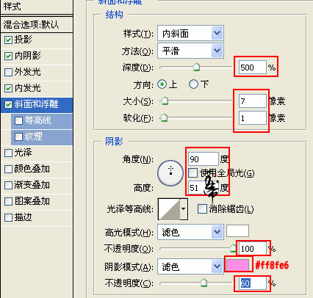Click the 光泽等高线 contour thumbnail
This screenshot has width=313, height=298.
(169, 209)
